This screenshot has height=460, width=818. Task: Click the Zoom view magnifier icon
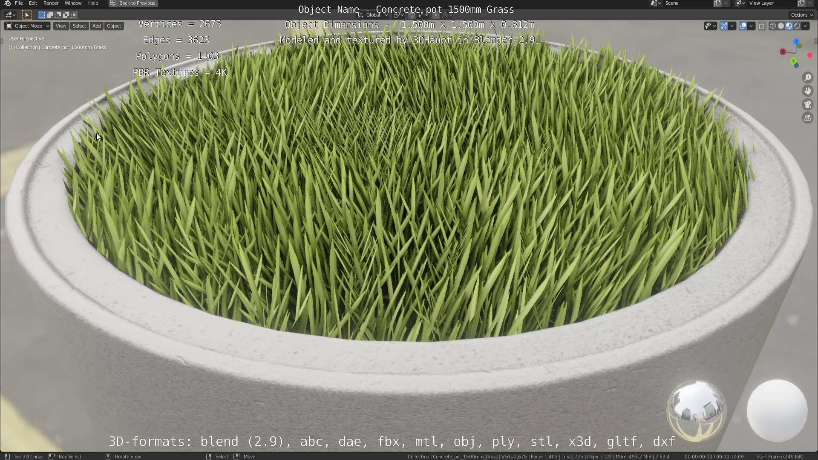point(808,78)
